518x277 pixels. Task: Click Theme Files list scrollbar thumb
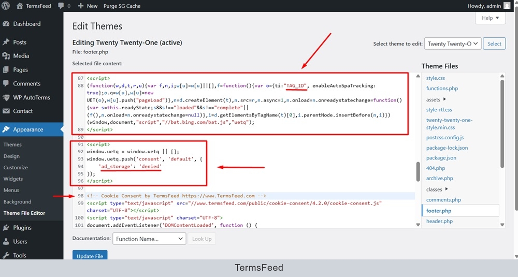pos(502,124)
